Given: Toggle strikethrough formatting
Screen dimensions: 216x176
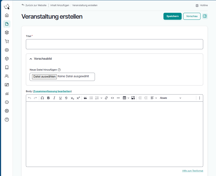Looking at the screenshot, I should point(66,98).
